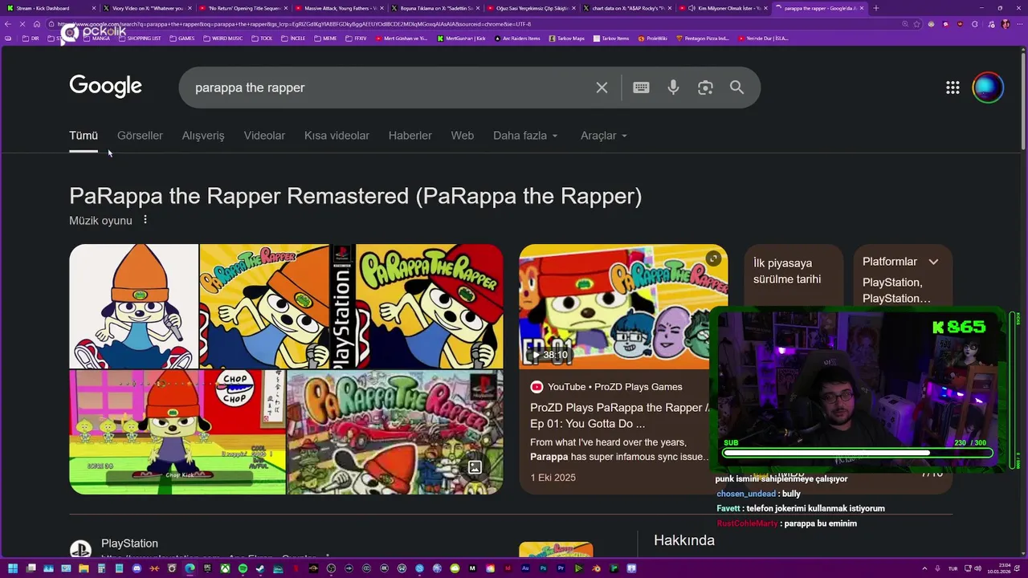Viewport: 1028px width, 578px height.
Task: Click chat username chosen_undead
Action: [746, 494]
